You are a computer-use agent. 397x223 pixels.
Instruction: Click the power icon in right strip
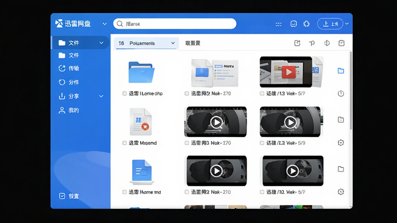click(x=341, y=94)
